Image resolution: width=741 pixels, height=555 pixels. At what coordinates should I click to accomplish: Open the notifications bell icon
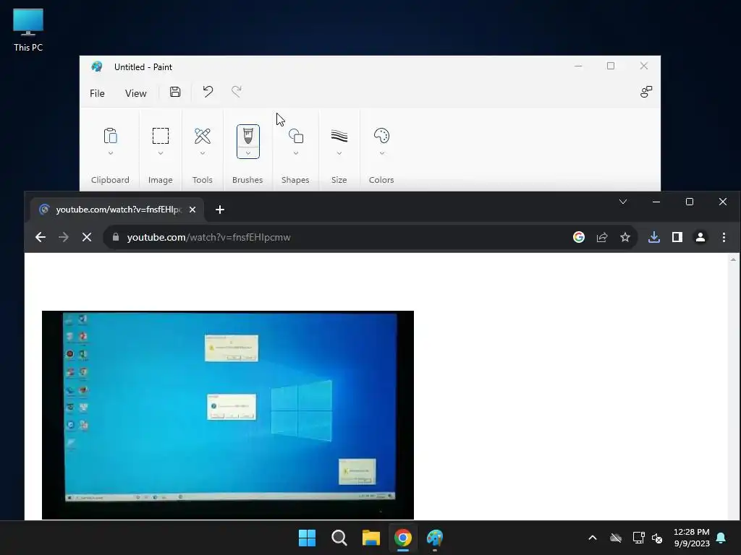[721, 538]
